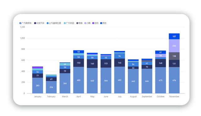
Task: Click the June segment labeled 466
Action: point(106,80)
